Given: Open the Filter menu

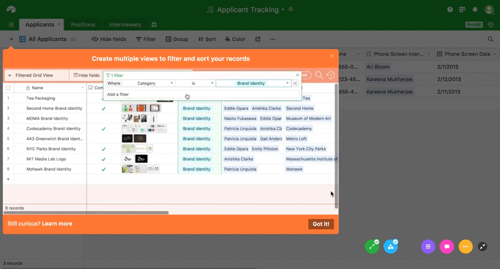Looking at the screenshot, I should coord(146,39).
